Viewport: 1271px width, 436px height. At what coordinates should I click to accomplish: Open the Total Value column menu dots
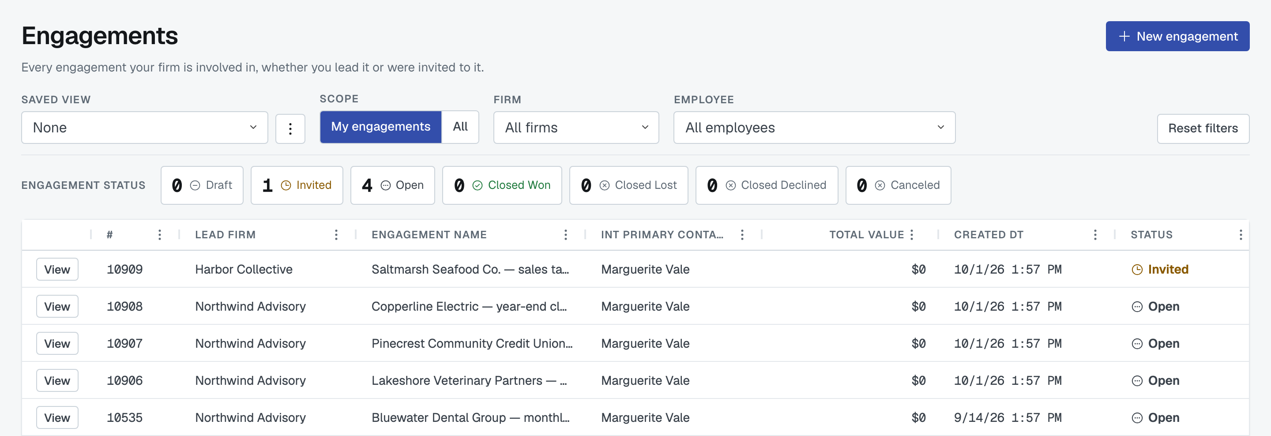(x=912, y=235)
